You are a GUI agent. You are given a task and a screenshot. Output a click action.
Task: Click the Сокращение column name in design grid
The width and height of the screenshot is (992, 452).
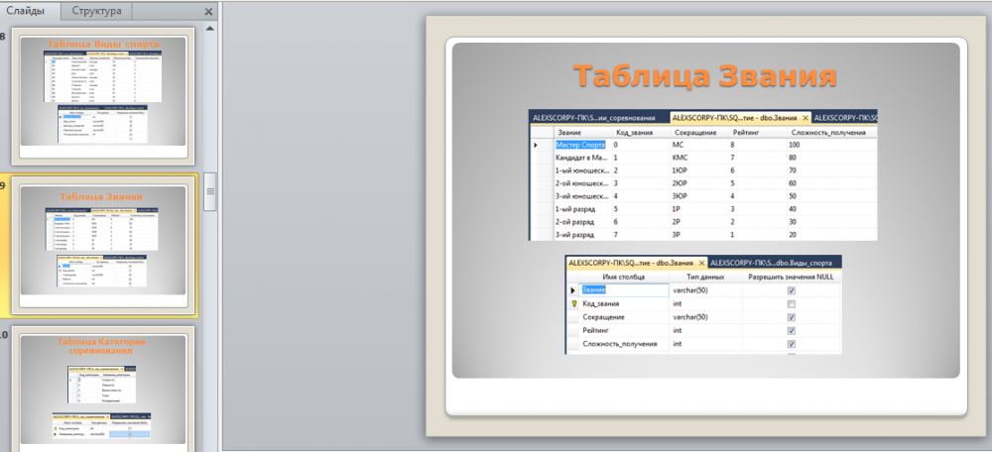click(x=624, y=317)
